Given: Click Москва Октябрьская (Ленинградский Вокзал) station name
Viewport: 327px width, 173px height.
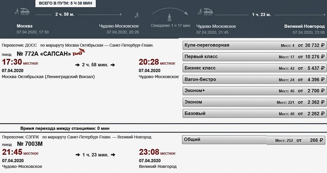Looking at the screenshot, I should pyautogui.click(x=48, y=77).
